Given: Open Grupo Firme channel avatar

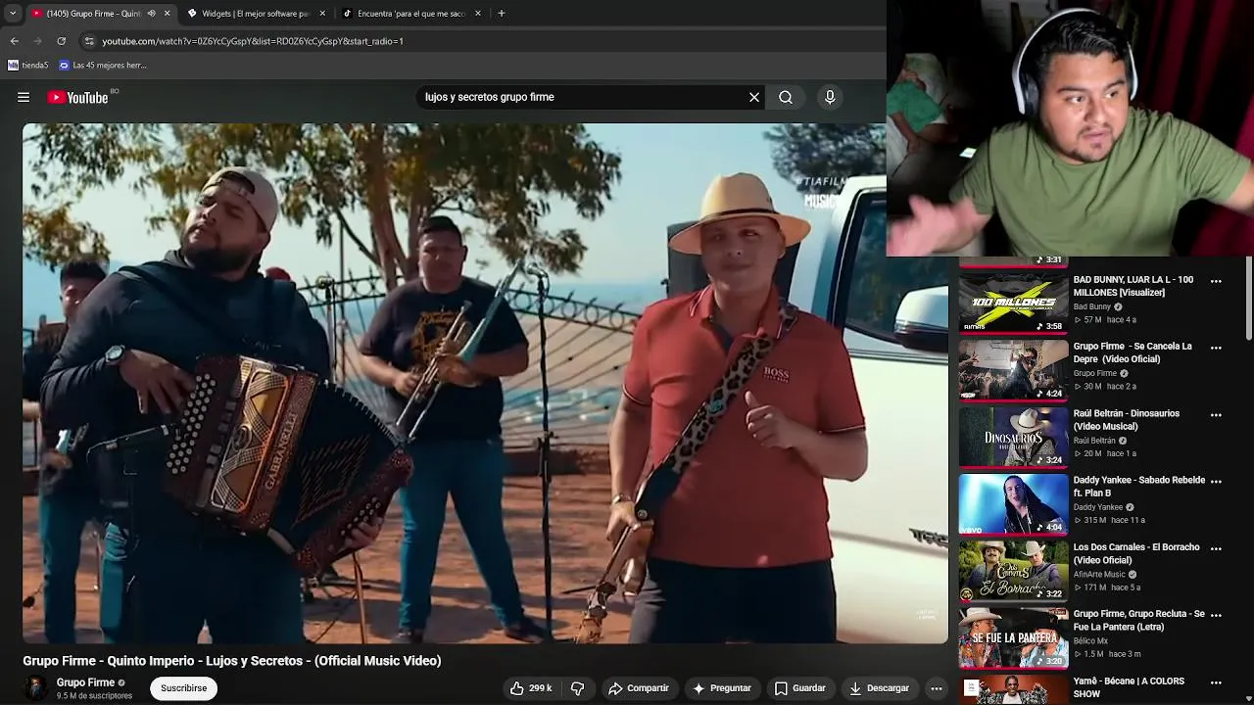Looking at the screenshot, I should (x=36, y=688).
